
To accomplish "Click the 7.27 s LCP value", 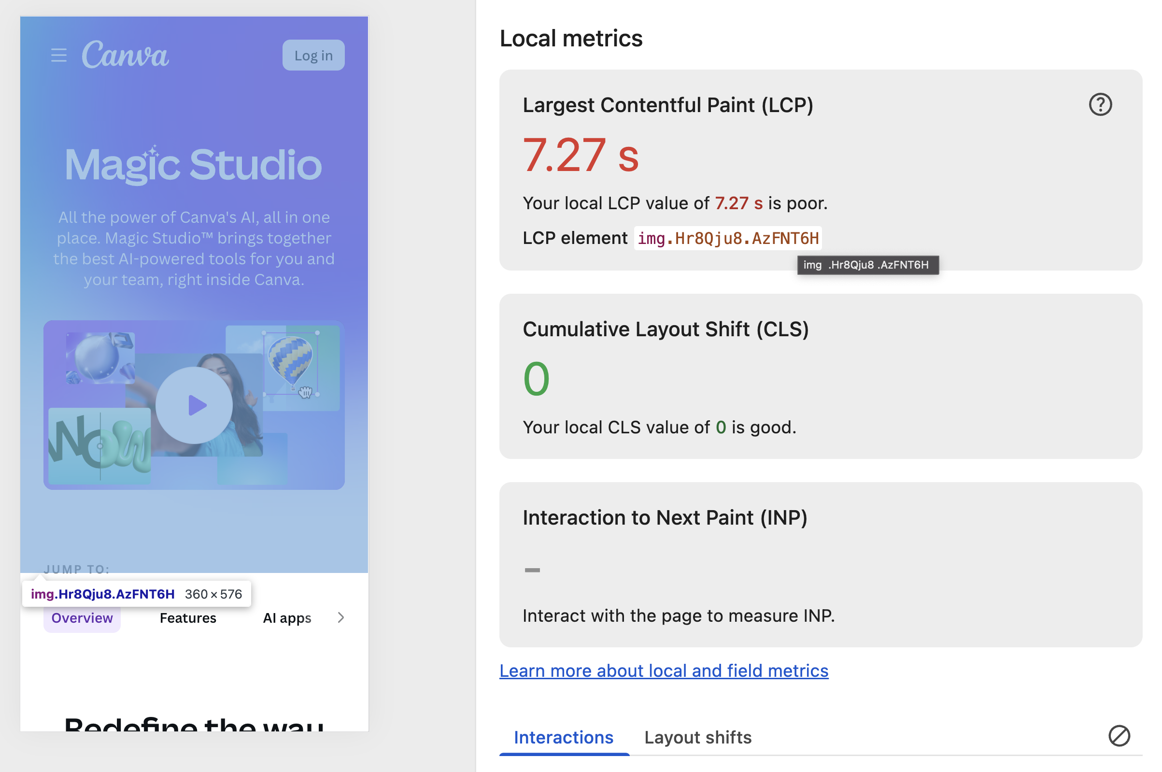I will 580,156.
